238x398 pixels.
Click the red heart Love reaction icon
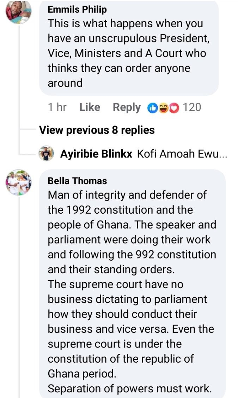click(174, 107)
